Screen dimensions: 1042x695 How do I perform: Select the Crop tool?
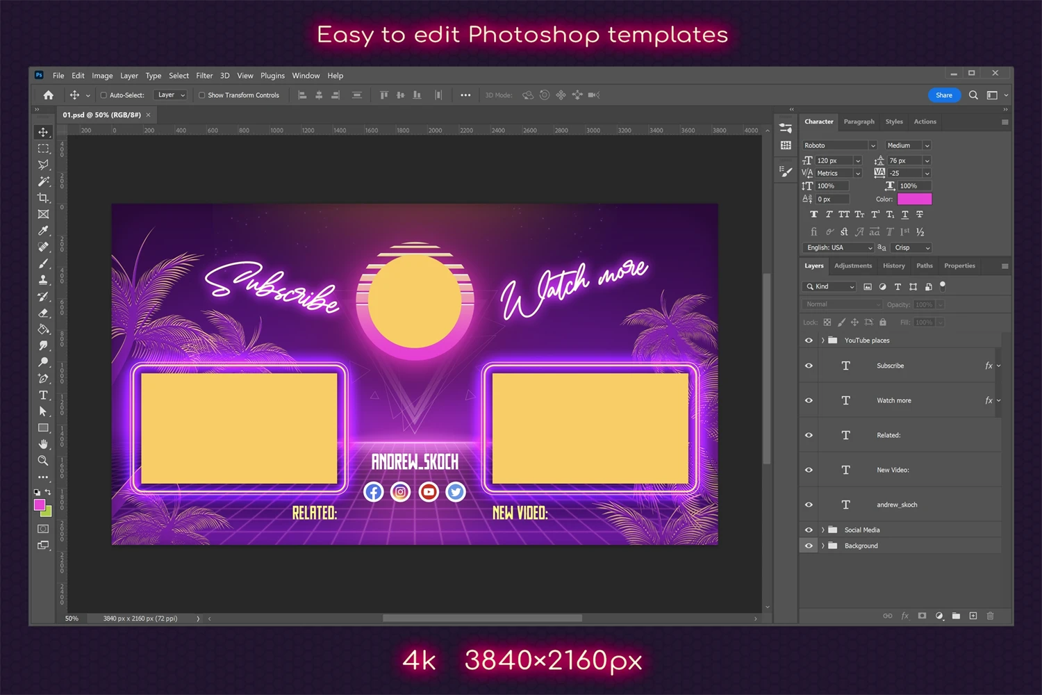pos(43,198)
